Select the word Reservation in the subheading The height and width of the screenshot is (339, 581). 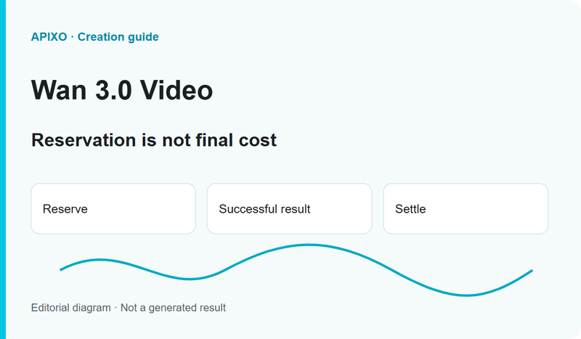pos(84,140)
